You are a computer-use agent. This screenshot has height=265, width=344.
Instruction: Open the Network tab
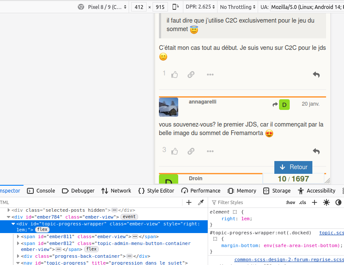pos(116,191)
